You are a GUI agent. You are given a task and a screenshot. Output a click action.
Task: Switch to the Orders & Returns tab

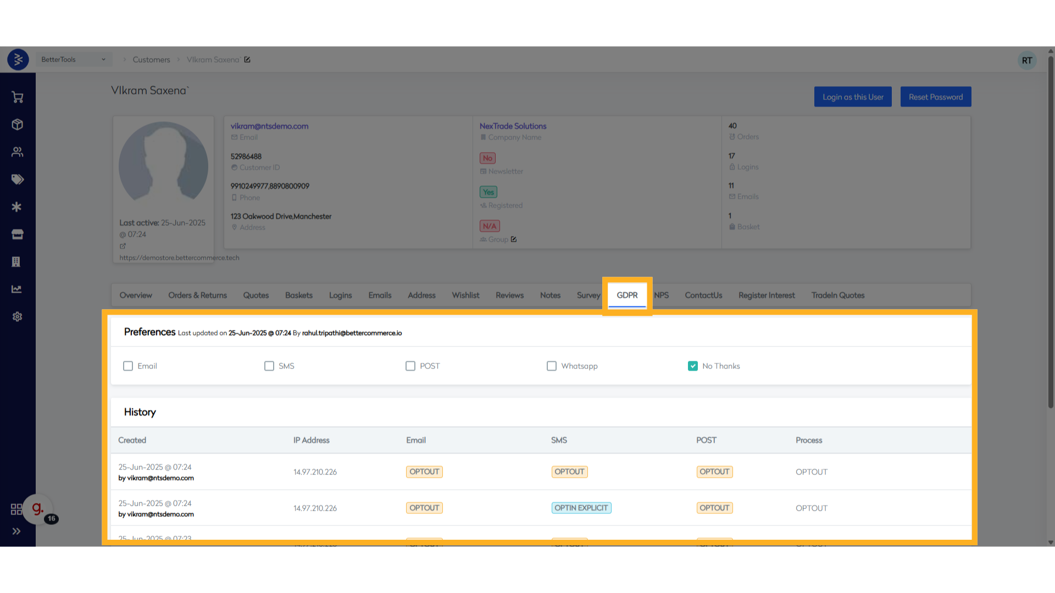197,295
